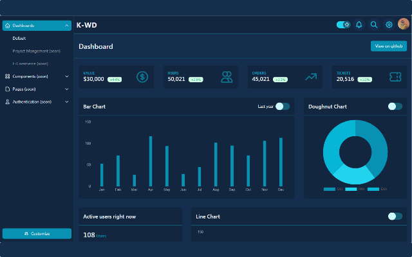
Task: Click the Dec bar in Bar Chart
Action: point(281,162)
